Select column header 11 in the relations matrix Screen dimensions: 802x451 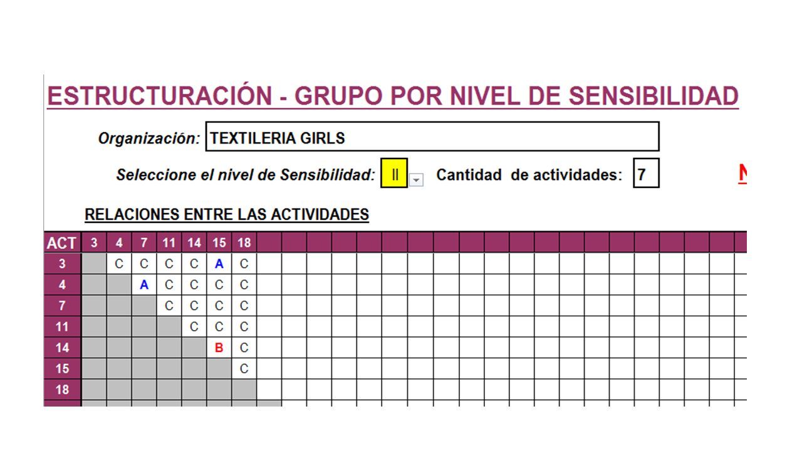tap(169, 243)
